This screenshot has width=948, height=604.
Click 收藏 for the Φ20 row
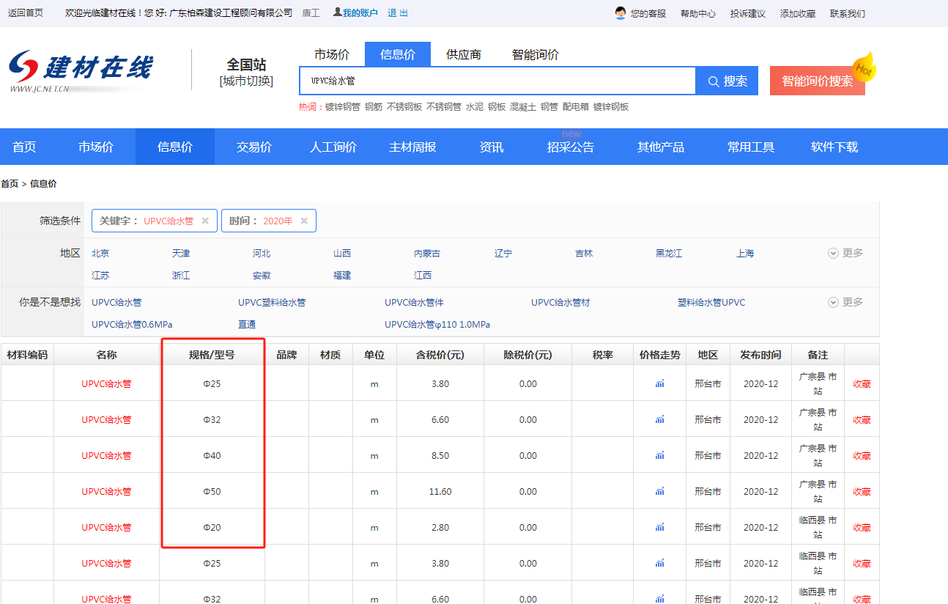[x=862, y=528]
